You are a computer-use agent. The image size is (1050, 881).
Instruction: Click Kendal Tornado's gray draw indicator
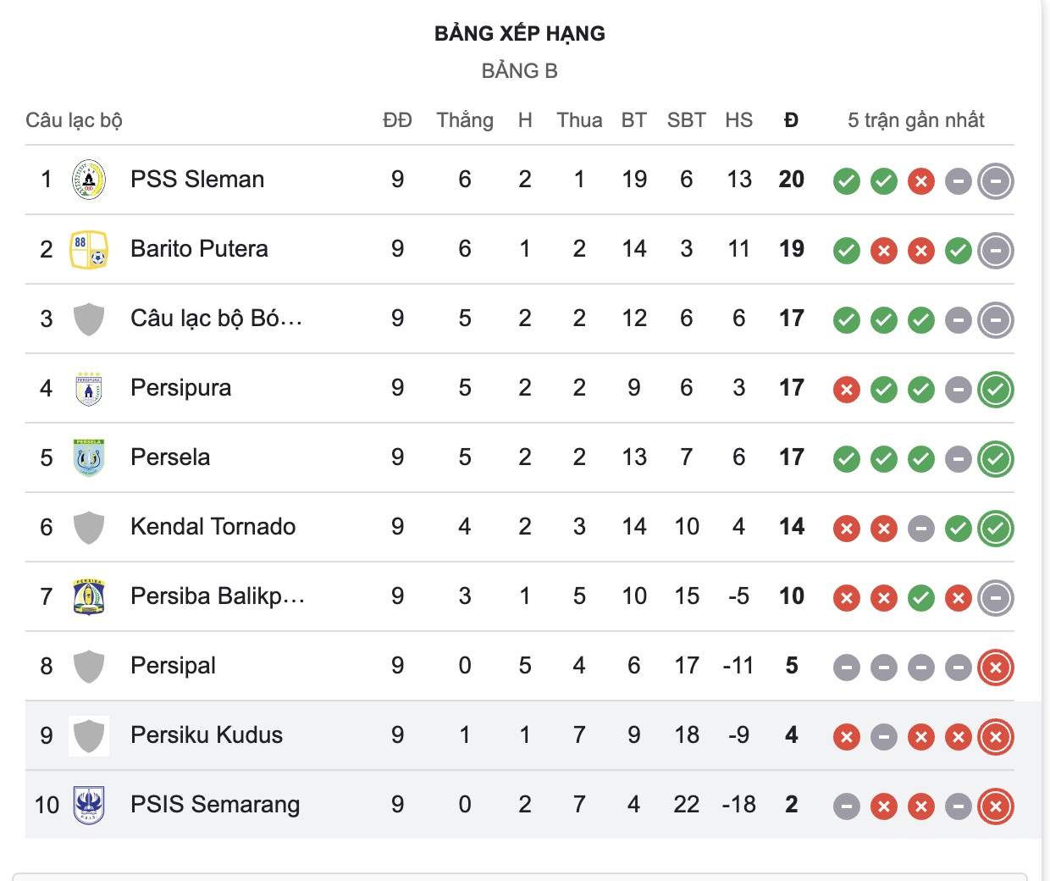pyautogui.click(x=920, y=528)
